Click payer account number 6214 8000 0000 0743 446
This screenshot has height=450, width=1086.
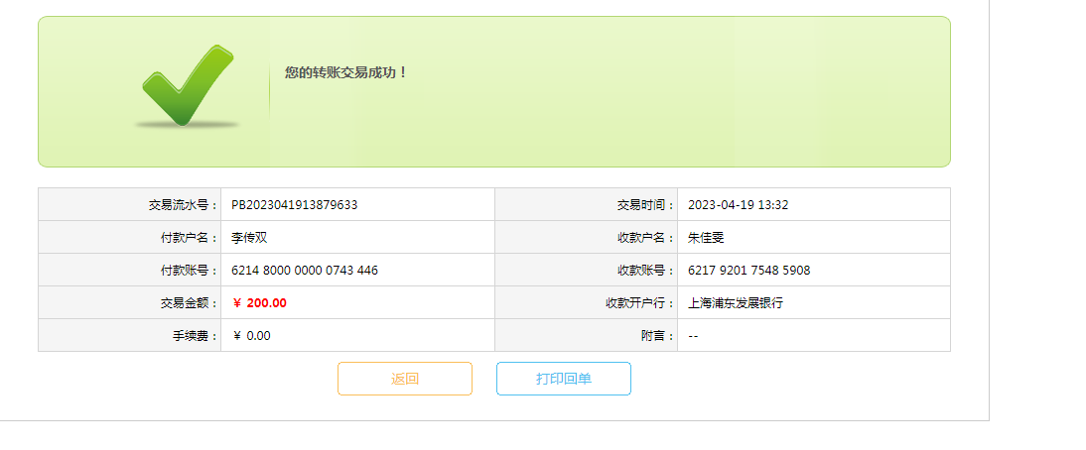point(305,271)
